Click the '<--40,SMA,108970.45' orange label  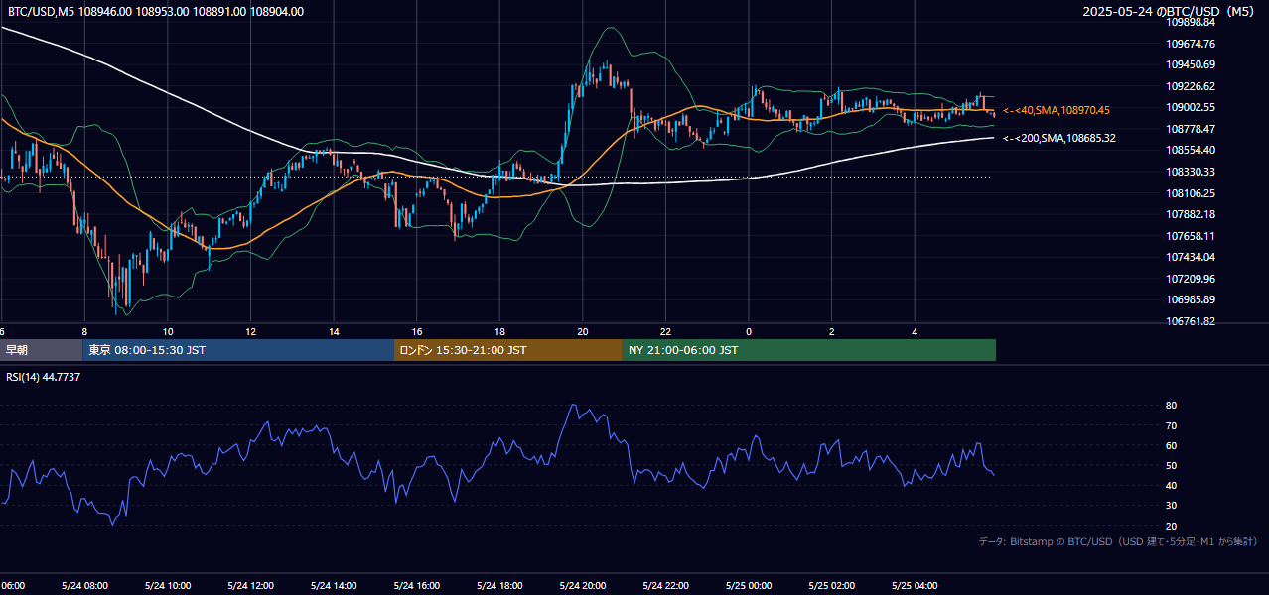pyautogui.click(x=1057, y=110)
